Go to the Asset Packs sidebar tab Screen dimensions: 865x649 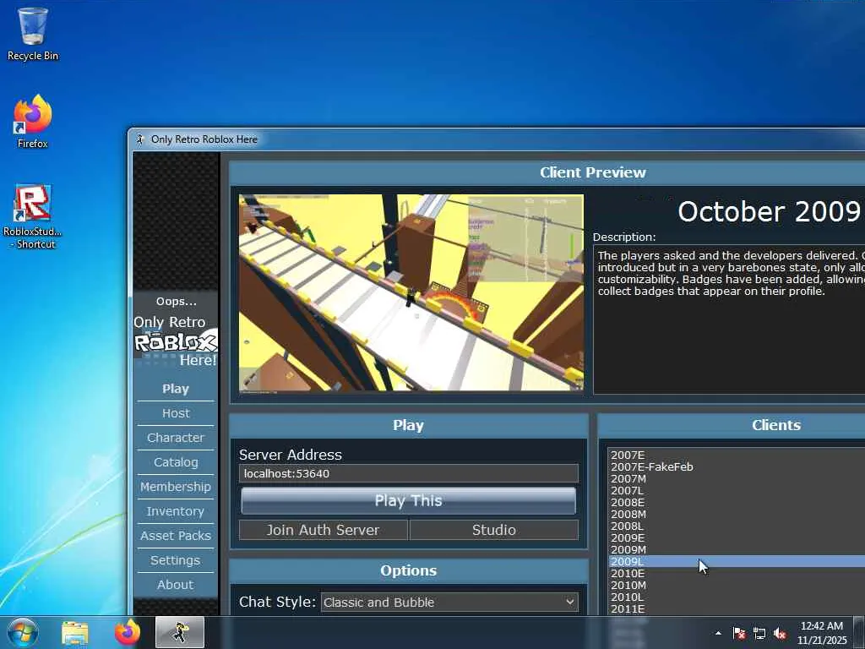(x=176, y=536)
